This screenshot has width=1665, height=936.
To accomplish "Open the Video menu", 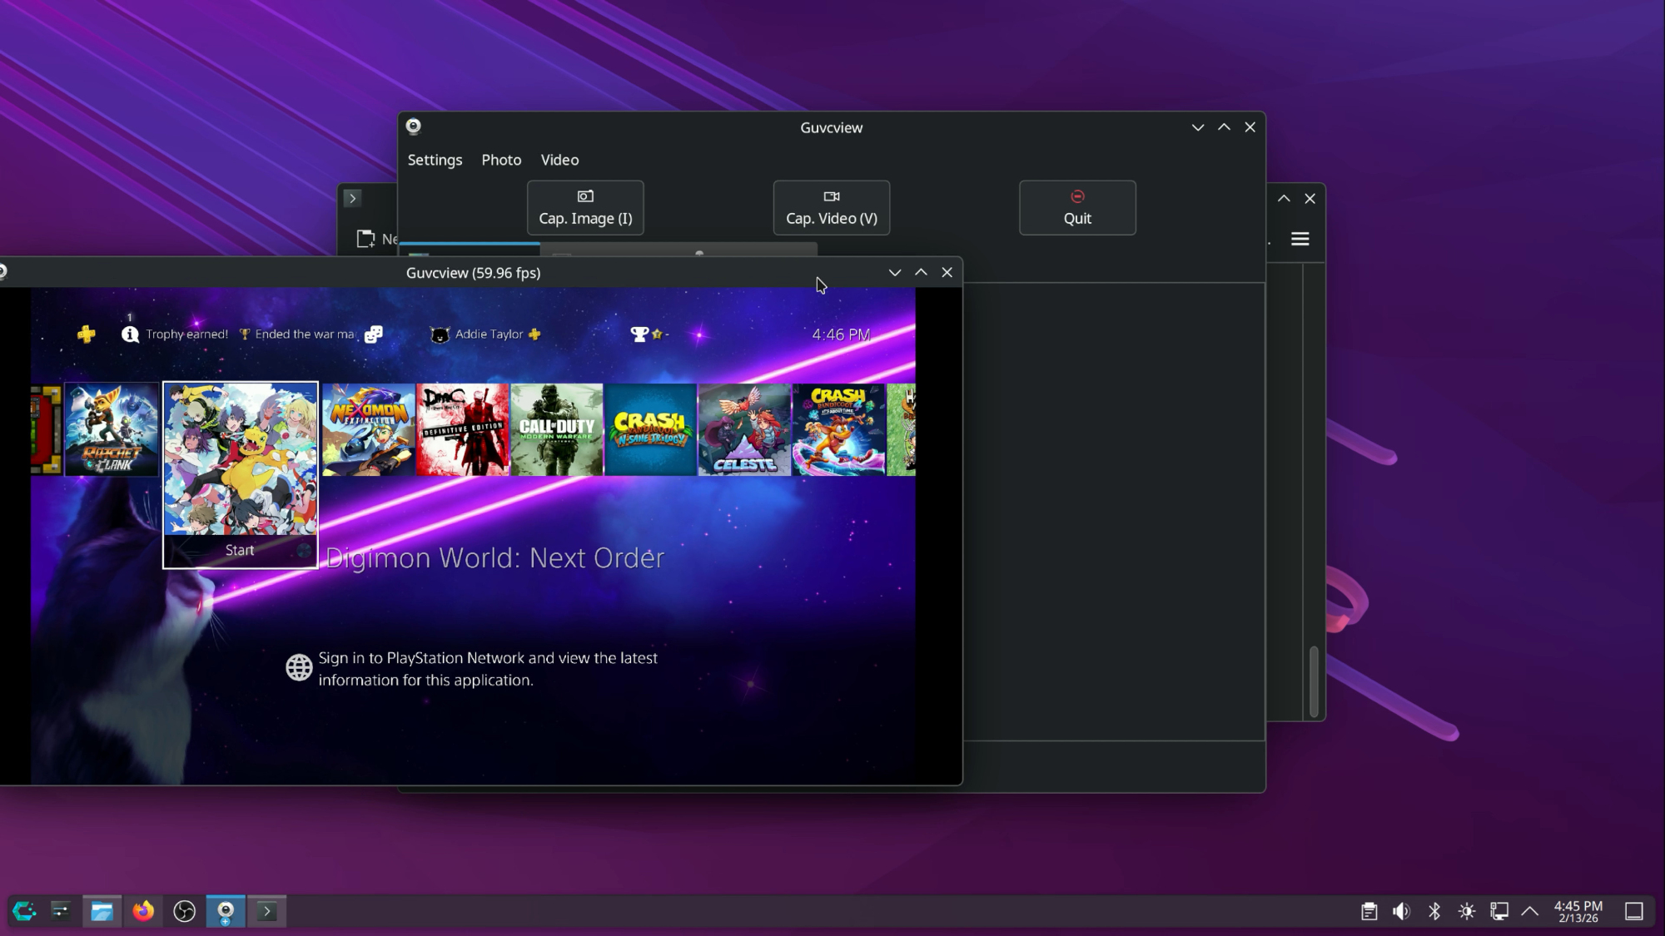I will tap(559, 160).
